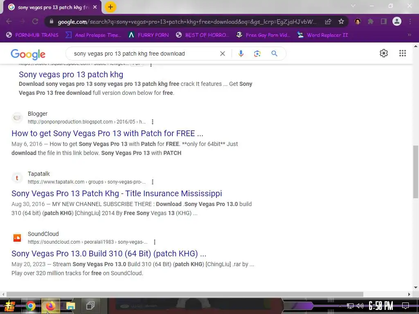Run the search with the magnifier icon
Screen dimensions: 419x314
pyautogui.click(x=274, y=54)
